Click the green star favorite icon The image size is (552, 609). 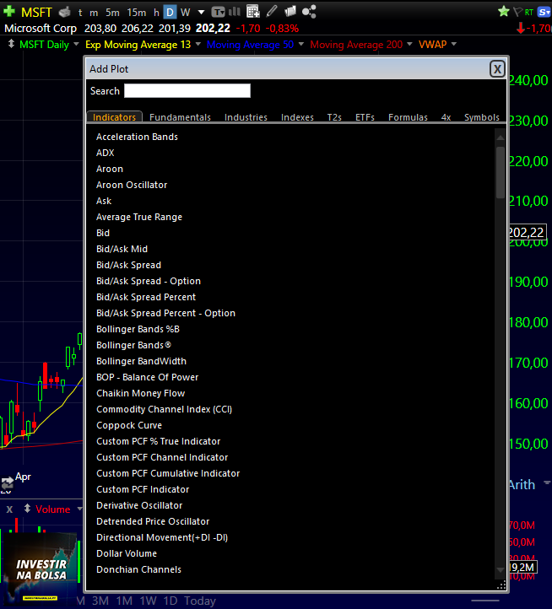(x=504, y=11)
